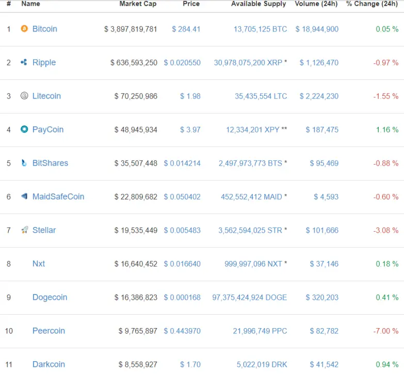Click Litecoin price $ 1.98
The width and height of the screenshot is (404, 374).
190,96
